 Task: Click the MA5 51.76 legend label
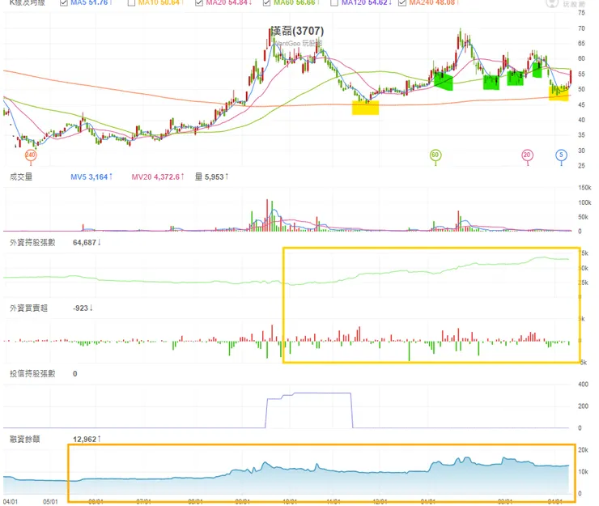[91, 2]
